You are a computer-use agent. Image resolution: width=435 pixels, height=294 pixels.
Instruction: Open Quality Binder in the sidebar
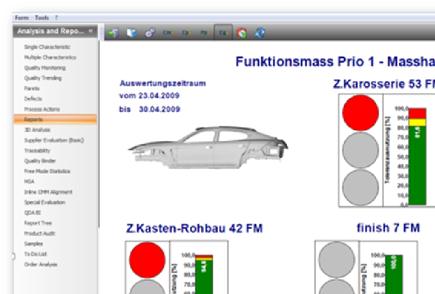point(40,161)
